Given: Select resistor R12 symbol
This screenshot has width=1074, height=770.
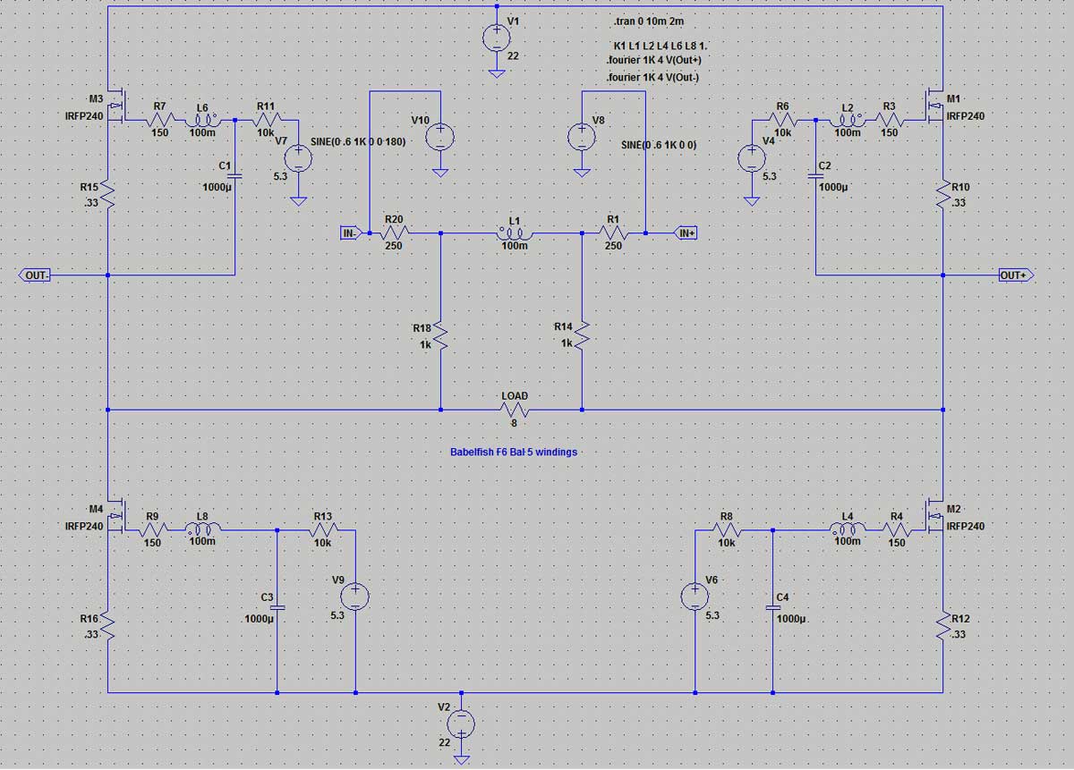Looking at the screenshot, I should [x=943, y=625].
